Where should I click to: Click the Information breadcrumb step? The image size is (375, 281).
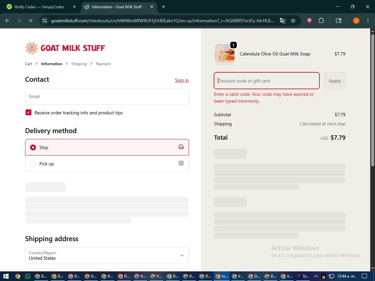pos(52,64)
